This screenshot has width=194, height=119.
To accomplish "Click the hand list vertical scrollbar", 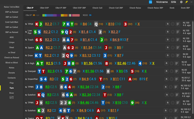I will [x=193, y=67].
